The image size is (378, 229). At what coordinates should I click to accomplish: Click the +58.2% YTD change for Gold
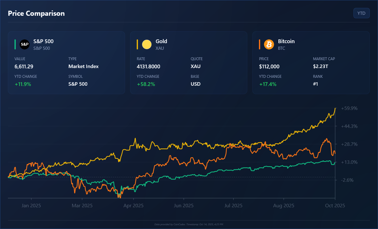(146, 84)
